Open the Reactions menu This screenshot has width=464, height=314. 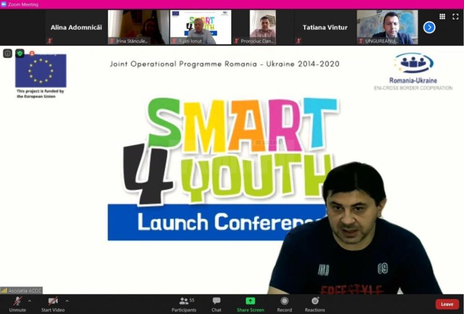pyautogui.click(x=315, y=304)
